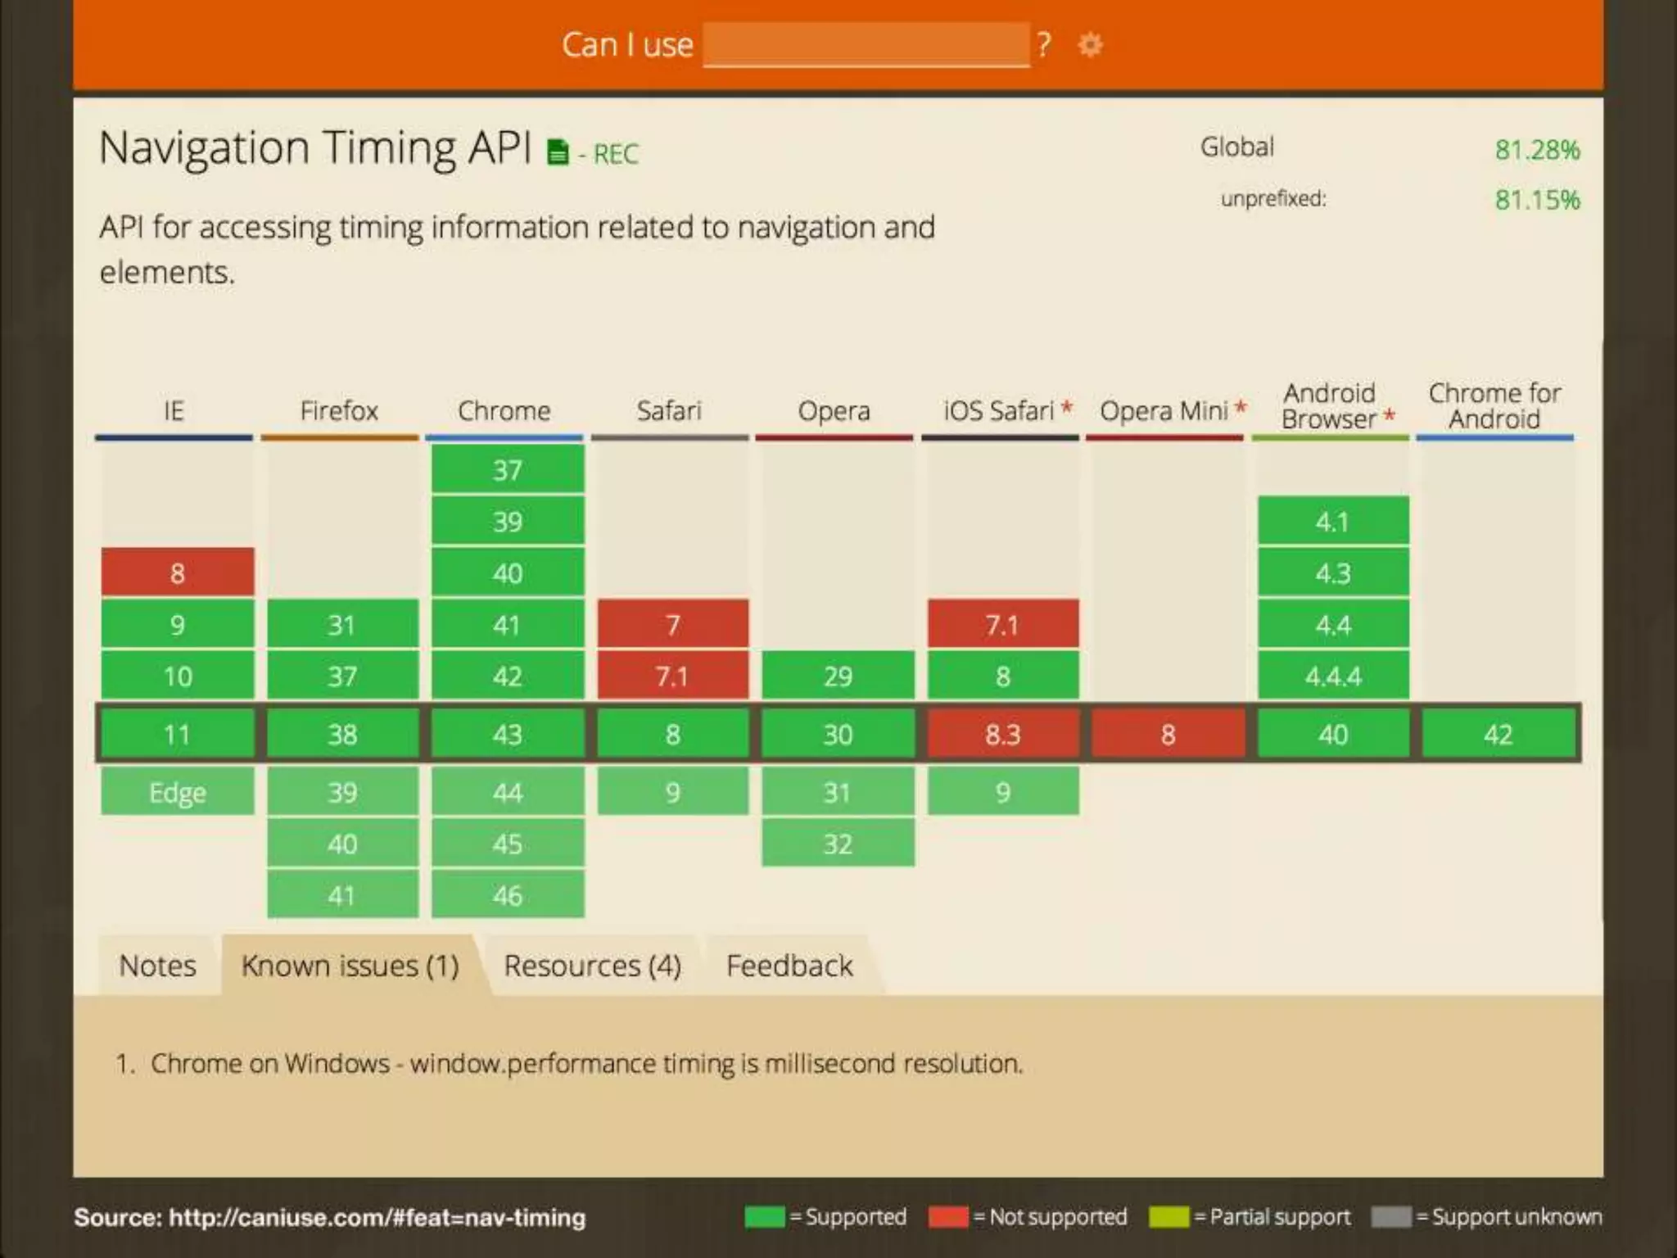Click the green Supported legend swatch

(x=765, y=1217)
